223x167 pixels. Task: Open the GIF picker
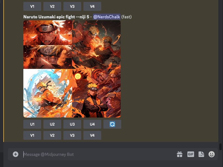pos(190,154)
